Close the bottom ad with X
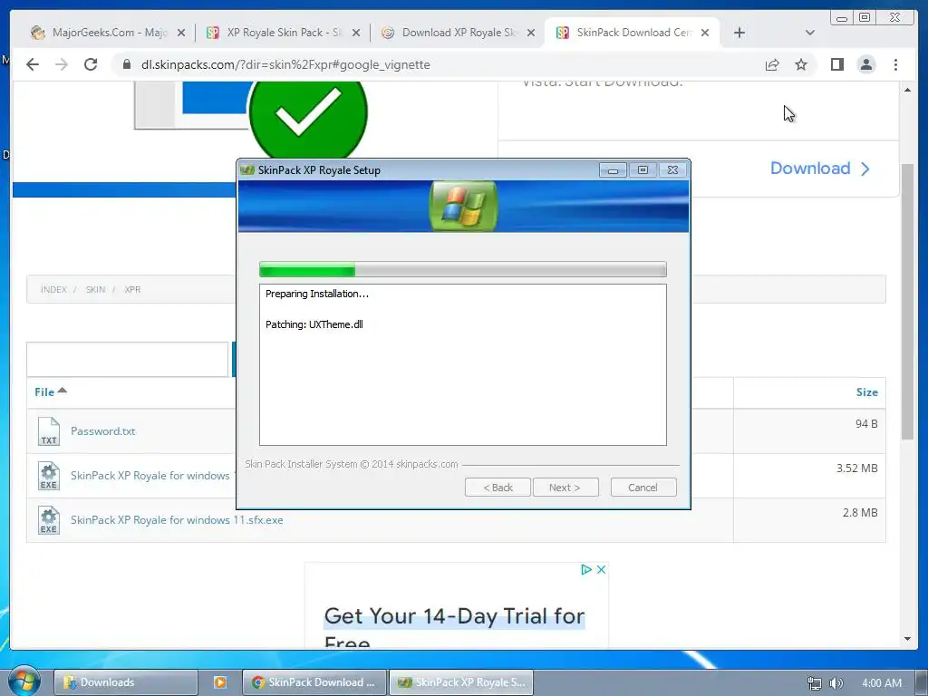The width and height of the screenshot is (928, 696). (601, 569)
